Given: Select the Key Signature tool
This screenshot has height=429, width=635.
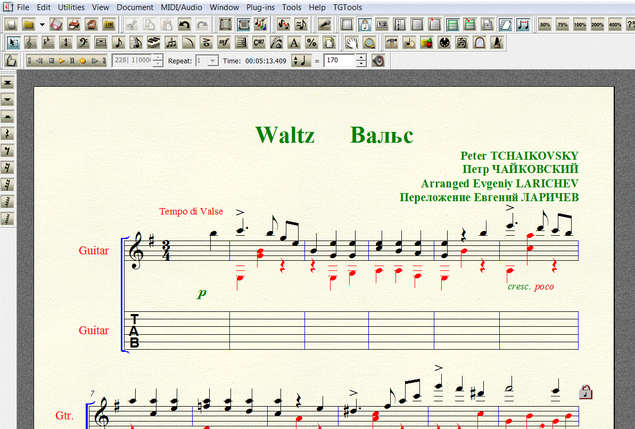Looking at the screenshot, I should 48,43.
